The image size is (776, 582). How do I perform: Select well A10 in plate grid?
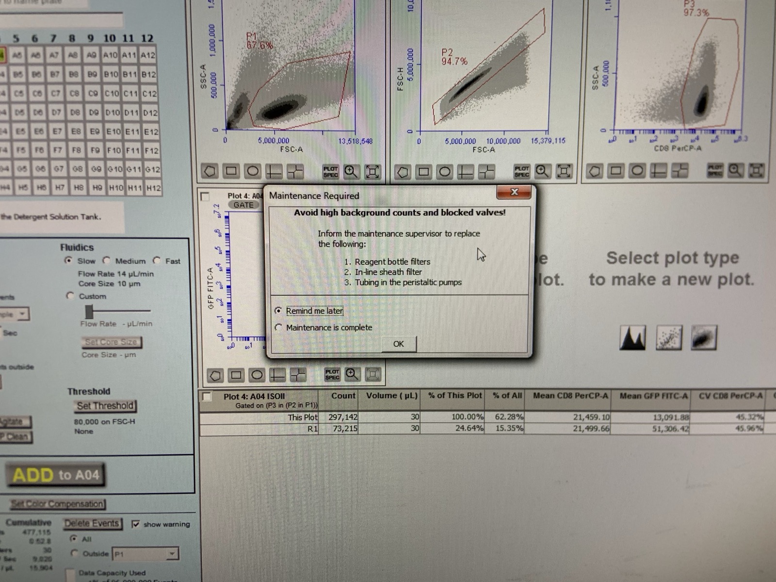click(x=111, y=55)
